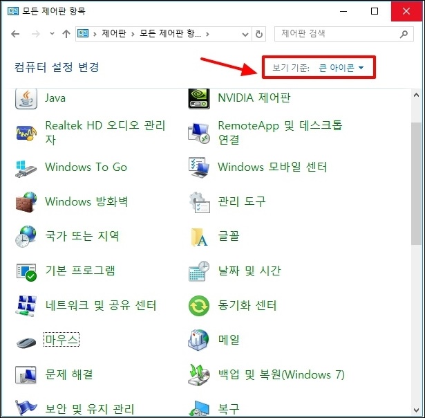Open the Windows Mobility Center icon
This screenshot has height=418, width=425.
(199, 167)
